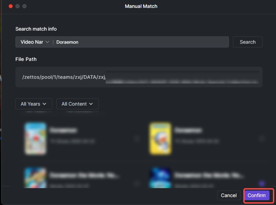Click the Manual Match title bar text

141,6
